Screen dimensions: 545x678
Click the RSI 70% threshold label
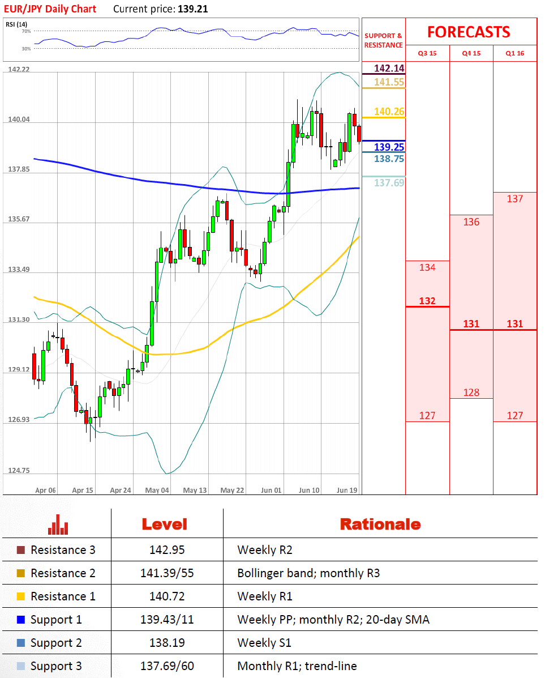[27, 31]
